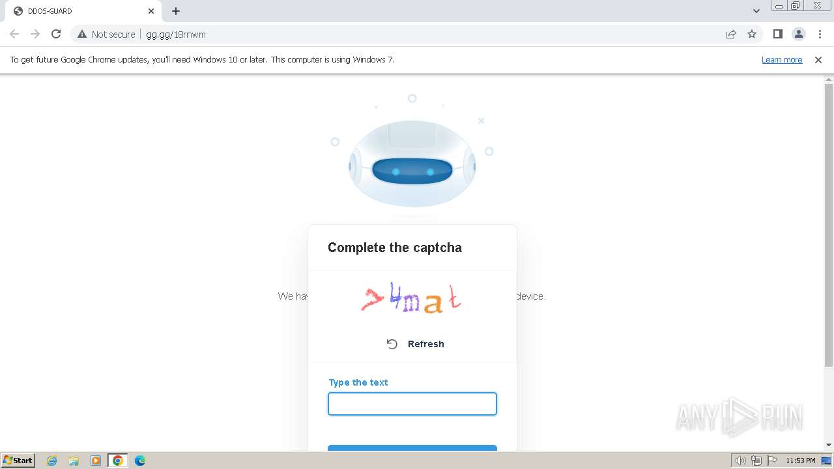This screenshot has width=834, height=469.
Task: Click scrollbar down arrow
Action: [829, 445]
